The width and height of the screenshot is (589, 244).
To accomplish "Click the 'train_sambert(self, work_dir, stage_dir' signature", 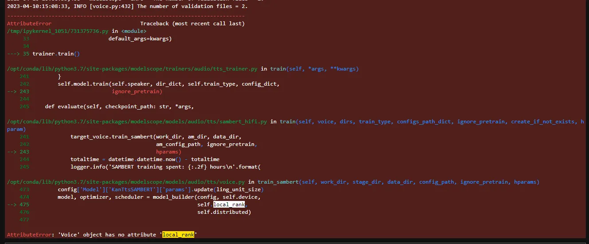I will [398, 182].
